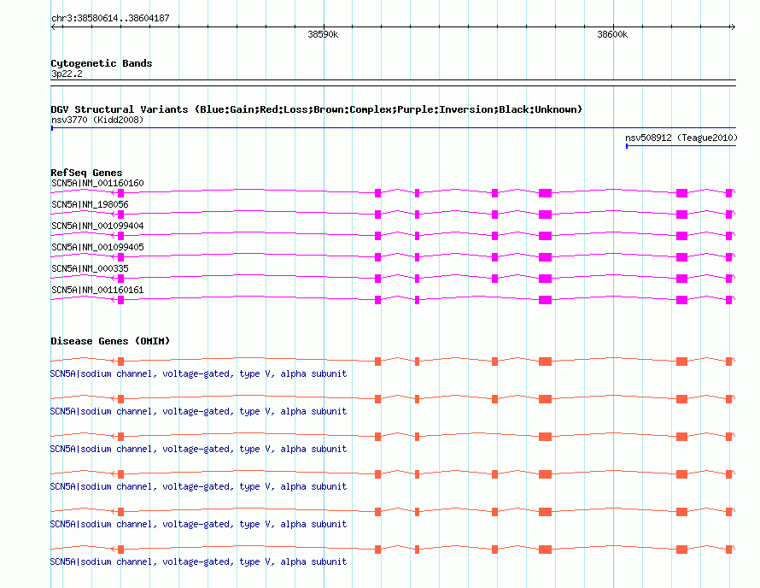Select the RefSeq Genes track heading
The height and width of the screenshot is (588, 760).
point(86,173)
